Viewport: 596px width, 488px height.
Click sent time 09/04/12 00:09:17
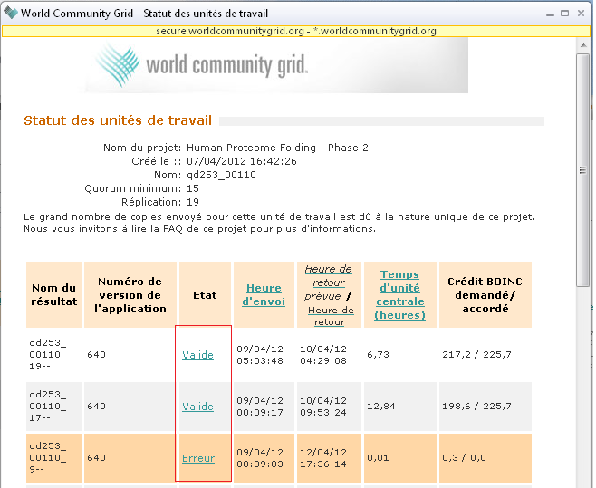260,407
